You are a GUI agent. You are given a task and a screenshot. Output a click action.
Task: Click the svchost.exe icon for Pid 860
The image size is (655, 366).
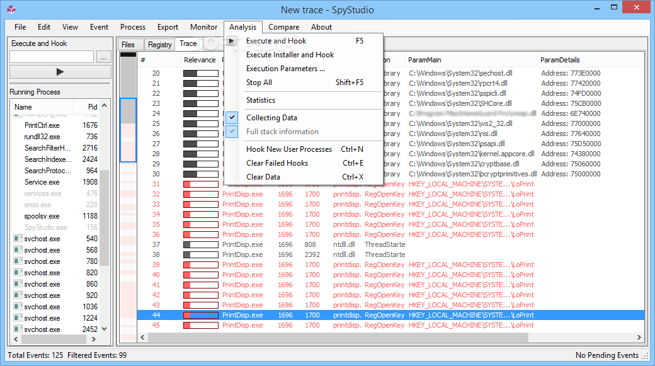[18, 283]
